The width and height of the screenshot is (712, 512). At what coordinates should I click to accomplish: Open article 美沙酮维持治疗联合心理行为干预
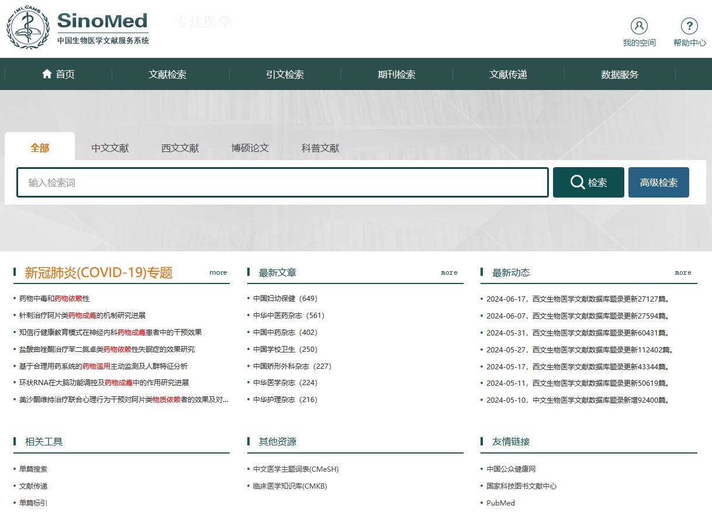(x=124, y=400)
